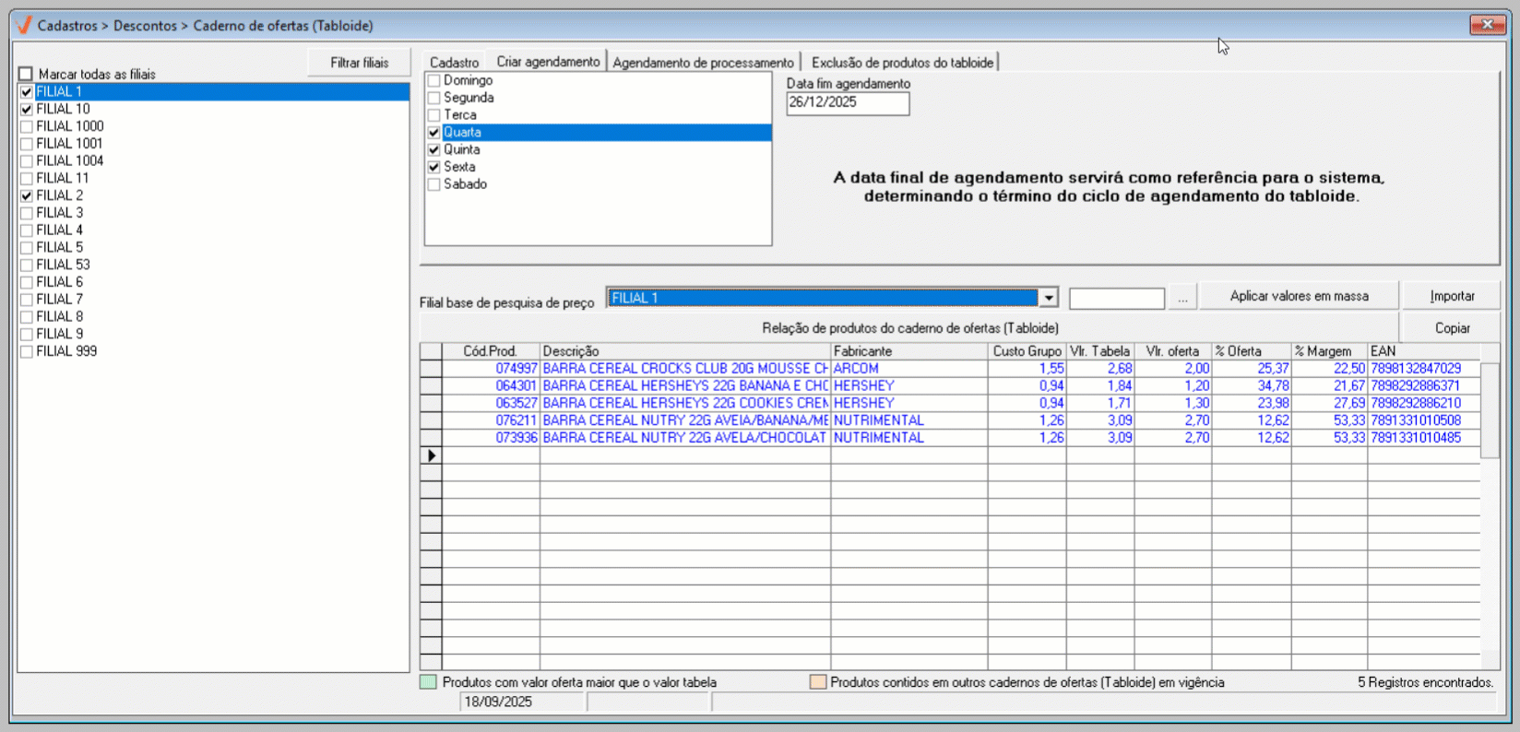The height and width of the screenshot is (732, 1520).
Task: Click the Importar button
Action: click(1452, 296)
